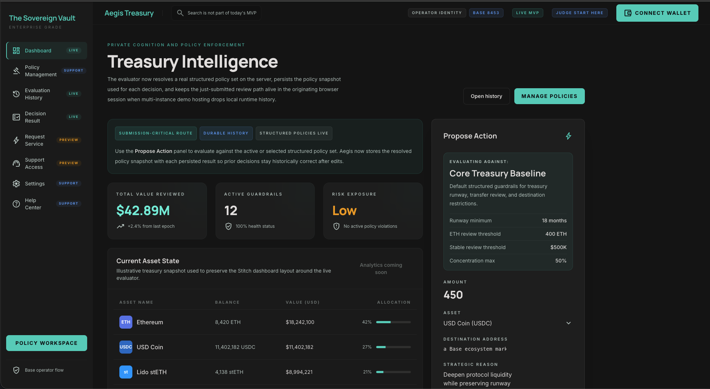Click the Judge Start Here badge

coord(579,13)
